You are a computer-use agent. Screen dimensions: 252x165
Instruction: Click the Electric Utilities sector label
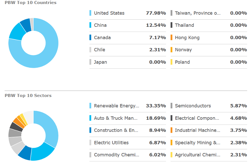pyautogui.click(x=111, y=143)
